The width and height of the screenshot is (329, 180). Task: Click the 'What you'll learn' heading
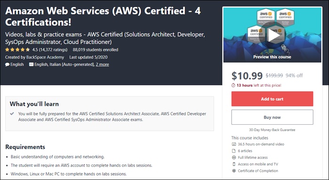click(x=34, y=104)
